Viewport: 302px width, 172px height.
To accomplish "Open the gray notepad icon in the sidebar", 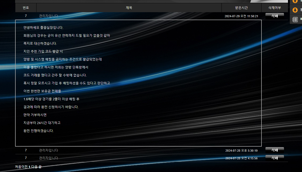I will coord(295,19).
